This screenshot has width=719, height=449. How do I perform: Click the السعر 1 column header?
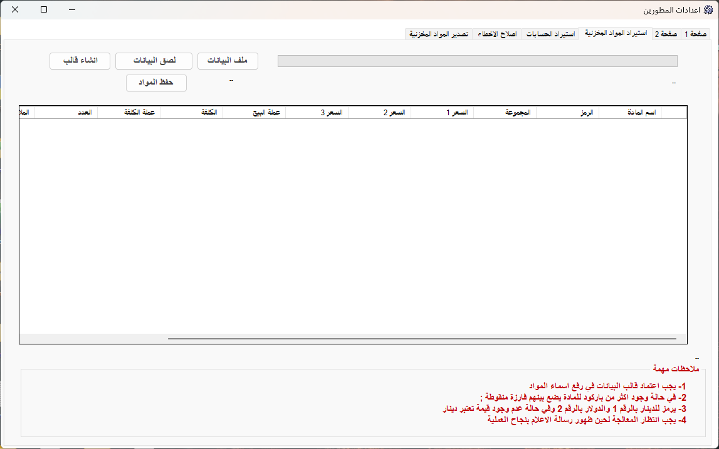442,113
